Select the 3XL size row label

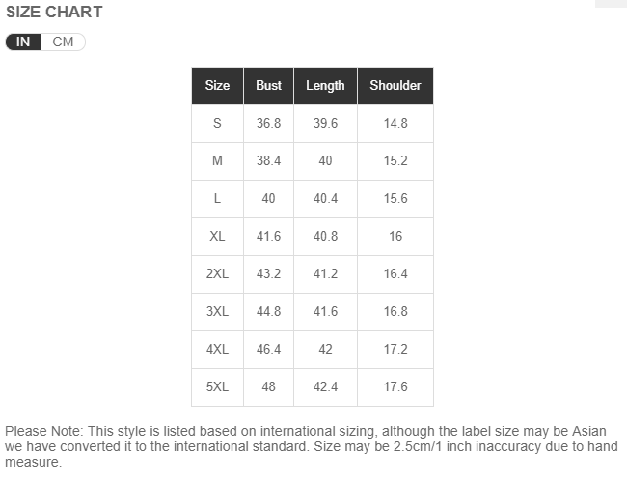pyautogui.click(x=217, y=311)
